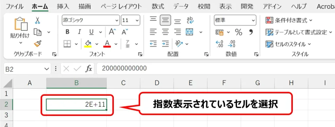This screenshot has width=335, height=127.
Task: Open Cell Styles menu
Action: (289, 44)
